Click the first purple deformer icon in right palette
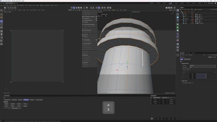Image resolution: width=217 pixels, height=122 pixels. click(178, 34)
